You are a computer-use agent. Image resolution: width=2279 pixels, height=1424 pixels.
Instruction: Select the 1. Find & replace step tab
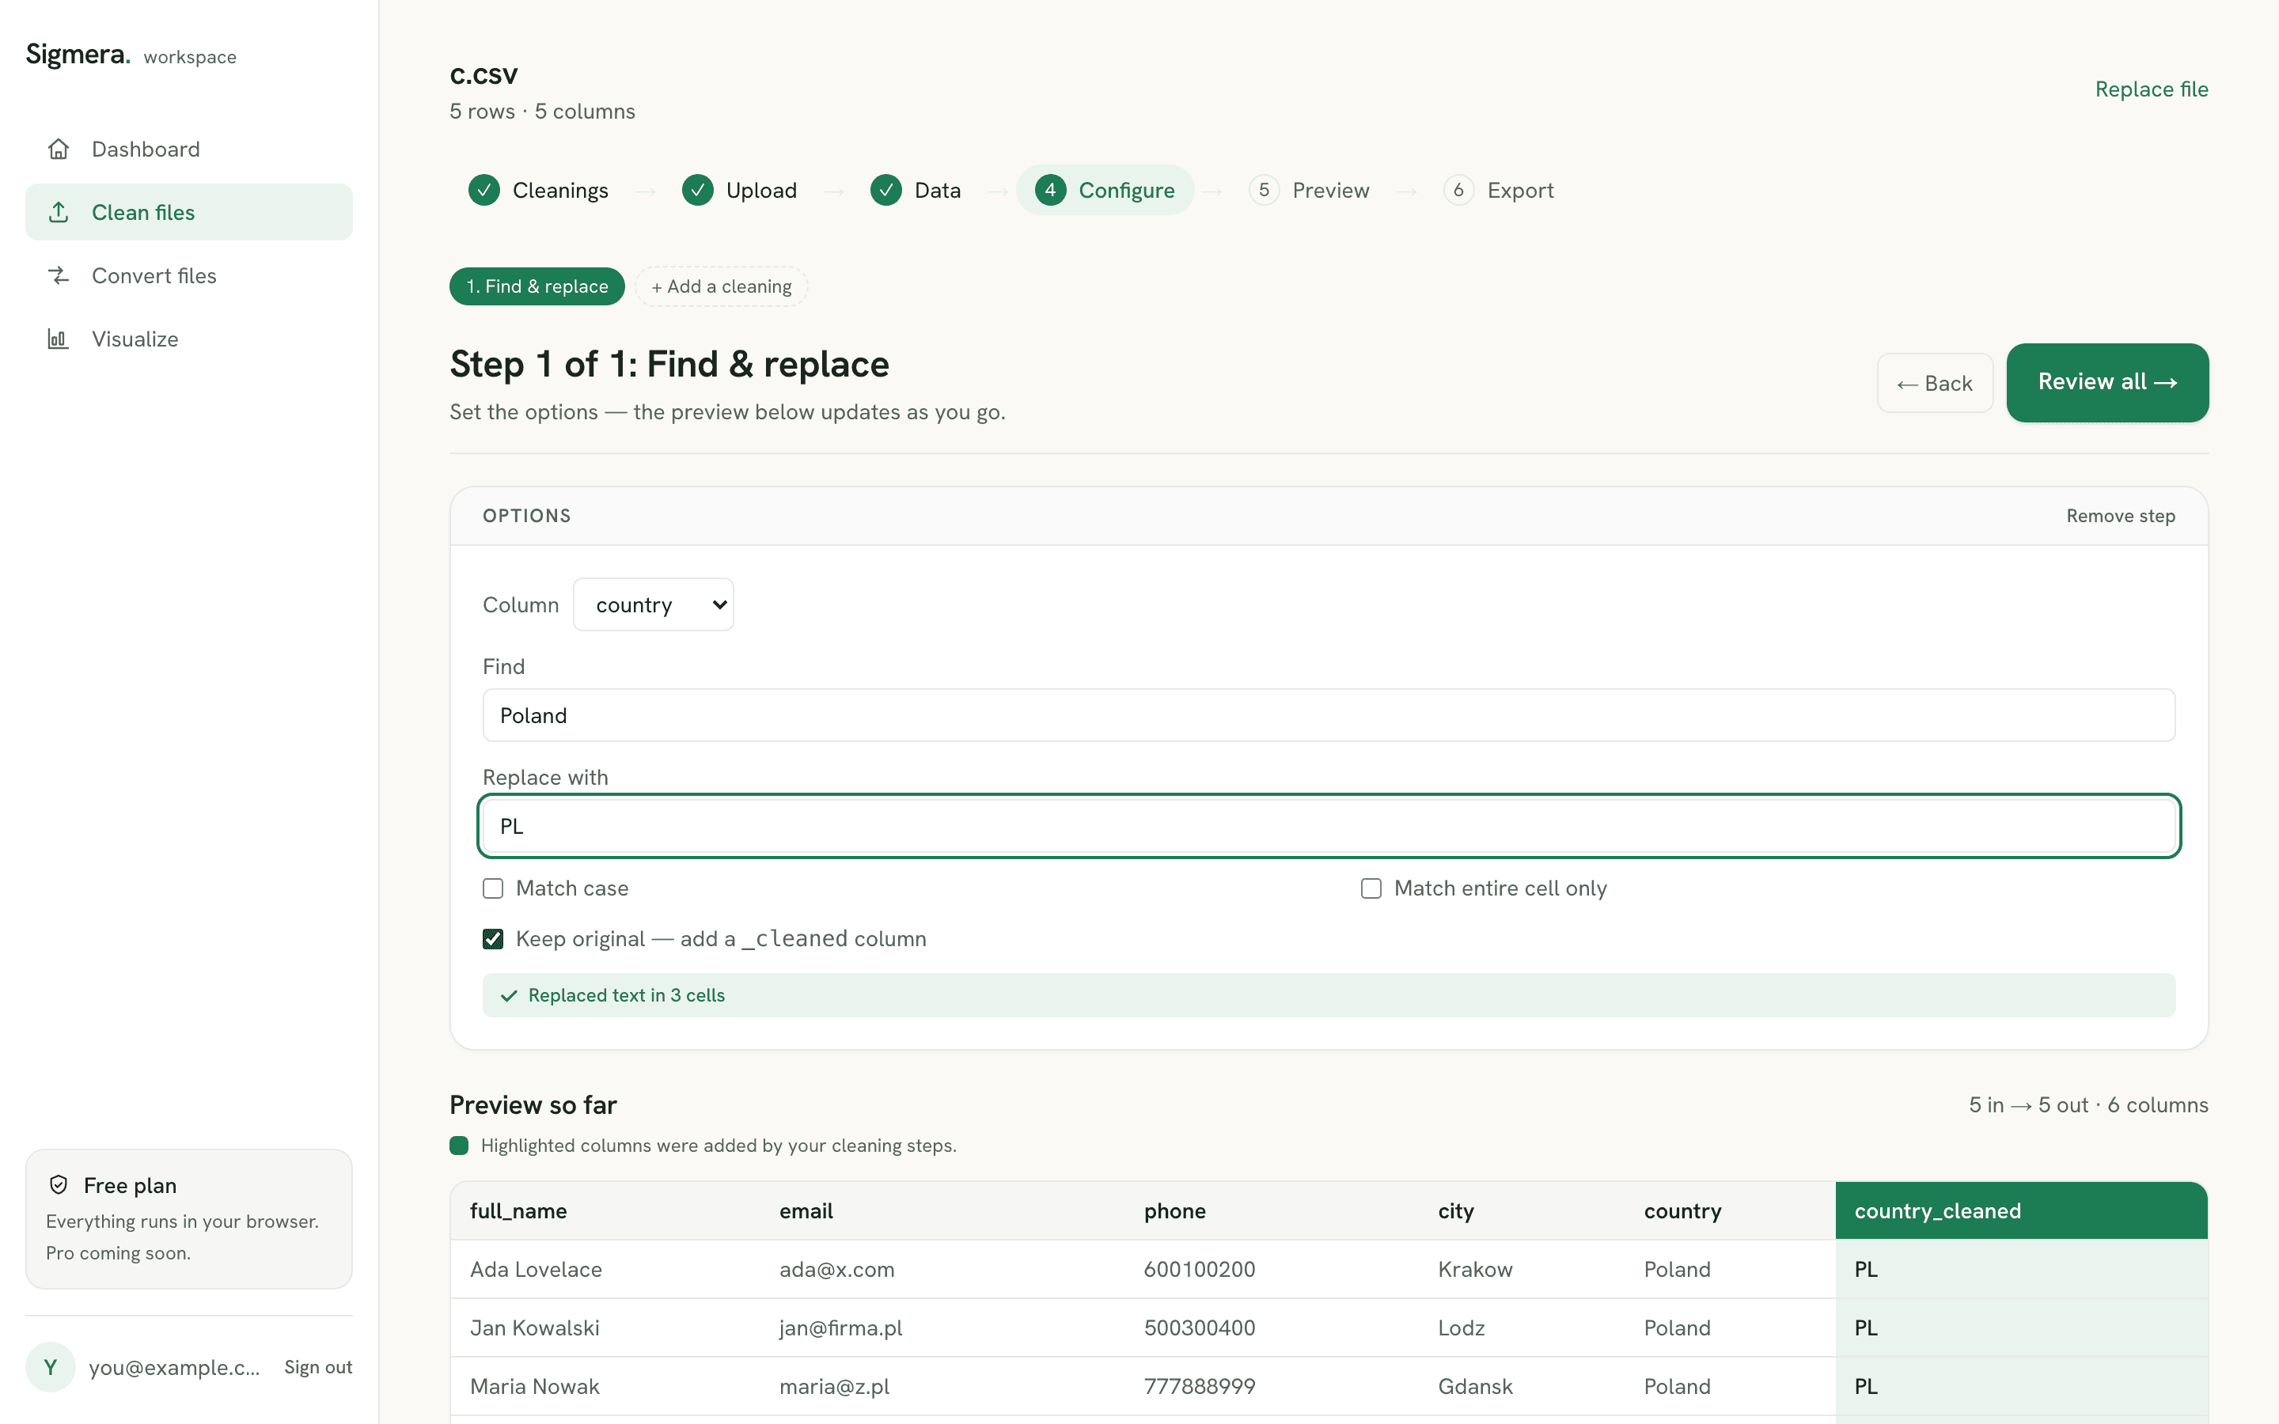(537, 286)
